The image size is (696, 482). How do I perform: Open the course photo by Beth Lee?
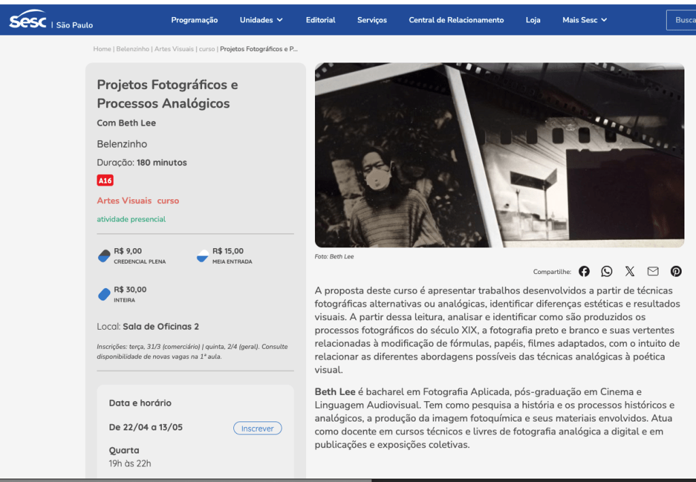click(499, 155)
